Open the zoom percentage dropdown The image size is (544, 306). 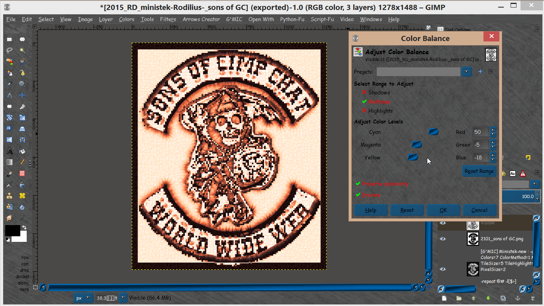pyautogui.click(x=124, y=298)
